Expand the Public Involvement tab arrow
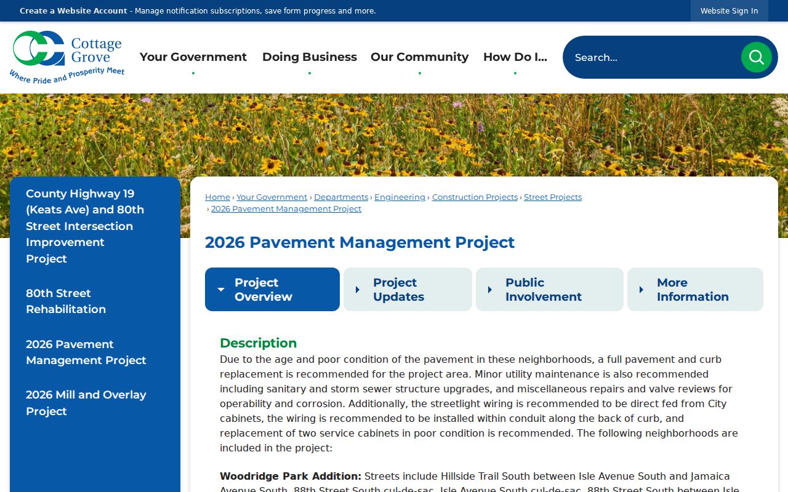 point(490,290)
